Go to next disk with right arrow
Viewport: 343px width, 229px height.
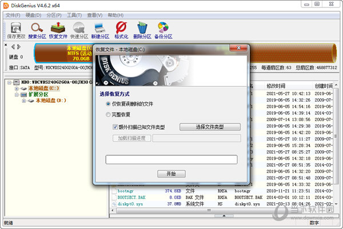click(19, 47)
